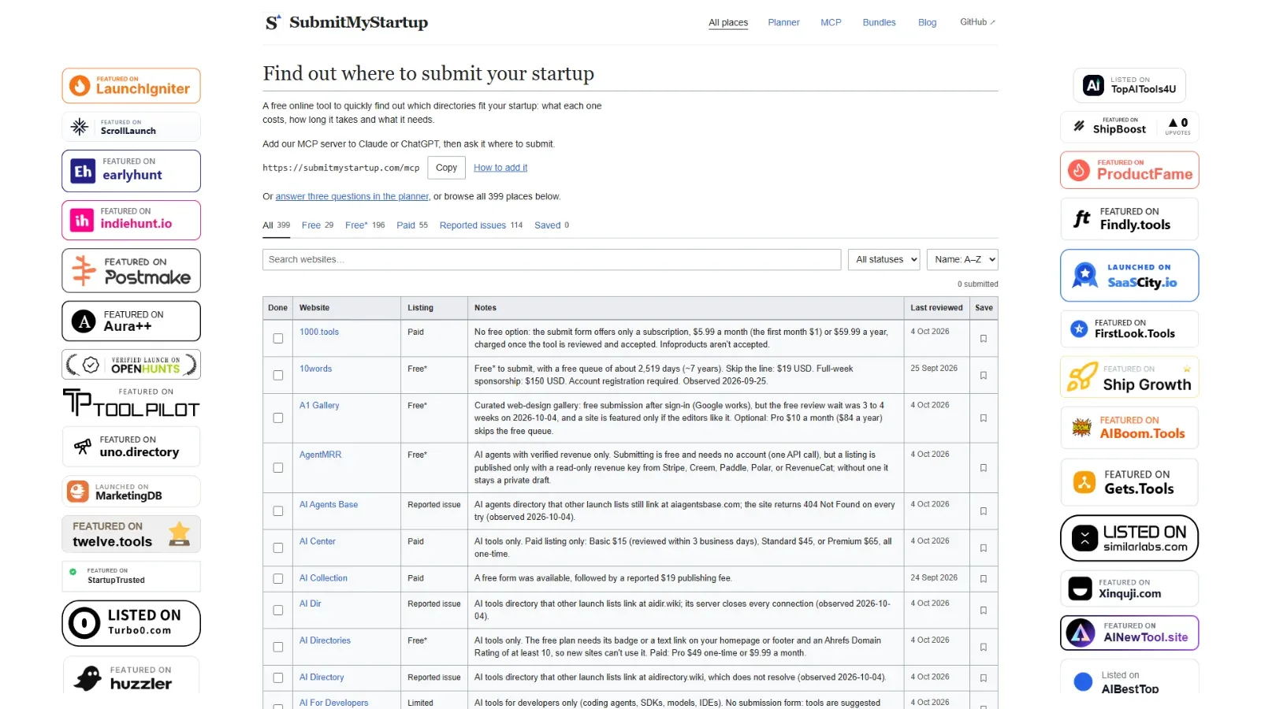
Task: Follow the answer three questions planner link
Action: [x=352, y=197]
